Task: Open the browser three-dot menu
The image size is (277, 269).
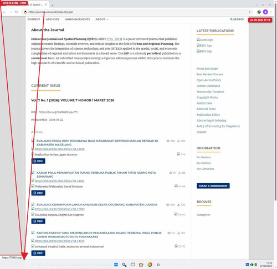Action: (x=271, y=12)
